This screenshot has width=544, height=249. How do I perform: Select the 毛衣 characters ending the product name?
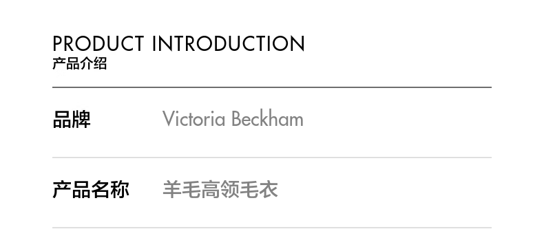(x=259, y=189)
